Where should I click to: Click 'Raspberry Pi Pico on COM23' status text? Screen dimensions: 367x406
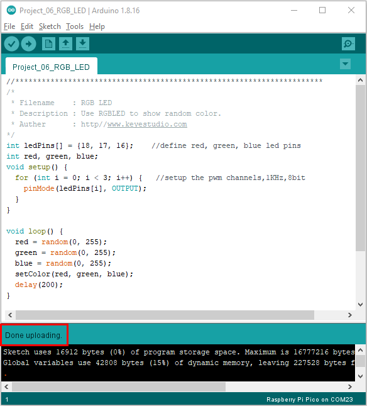[310, 399]
